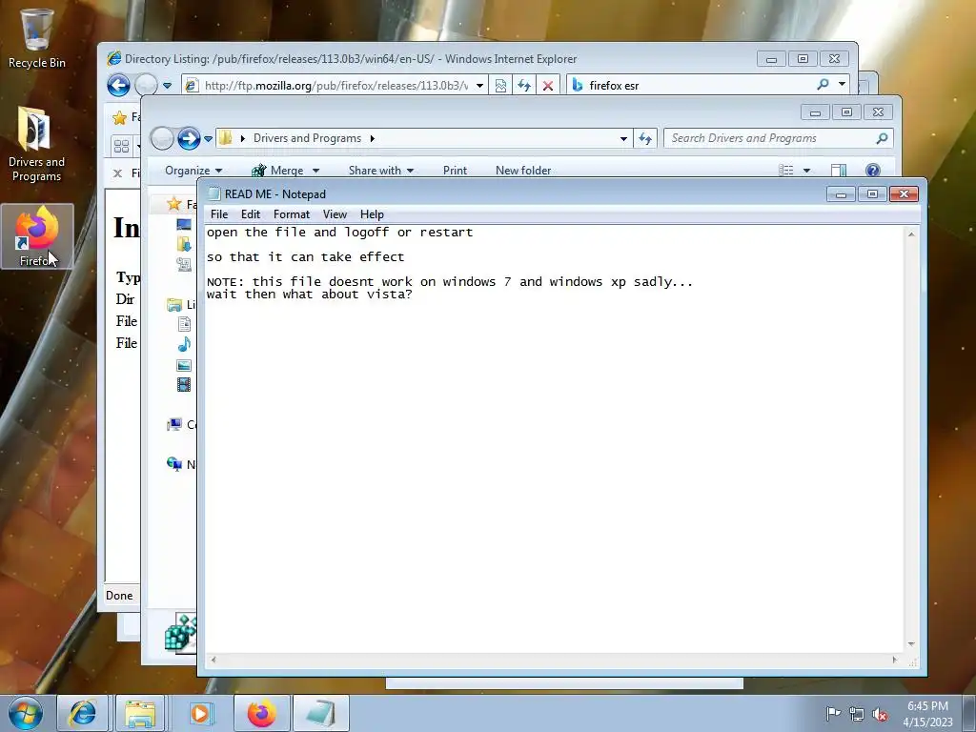Click the network tray icon
The width and height of the screenshot is (976, 732).
coord(857,714)
